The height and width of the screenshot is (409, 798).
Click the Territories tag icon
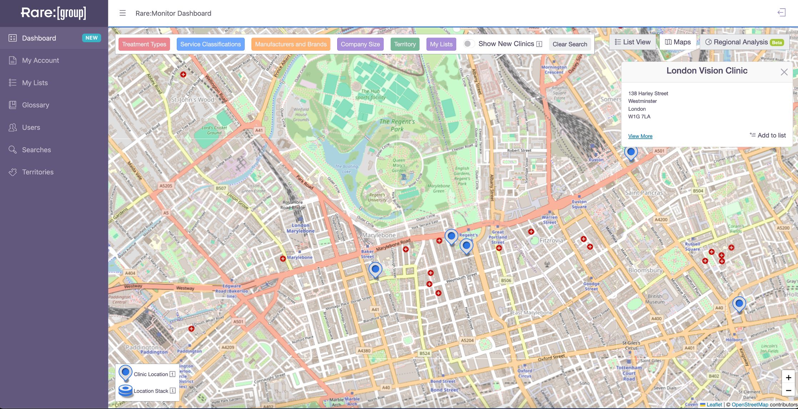(x=13, y=172)
